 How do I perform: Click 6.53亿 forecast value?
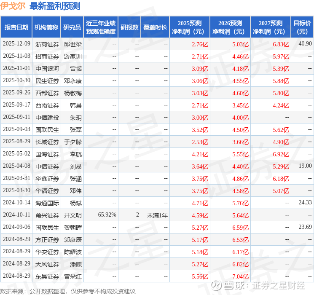click(x=240, y=239)
